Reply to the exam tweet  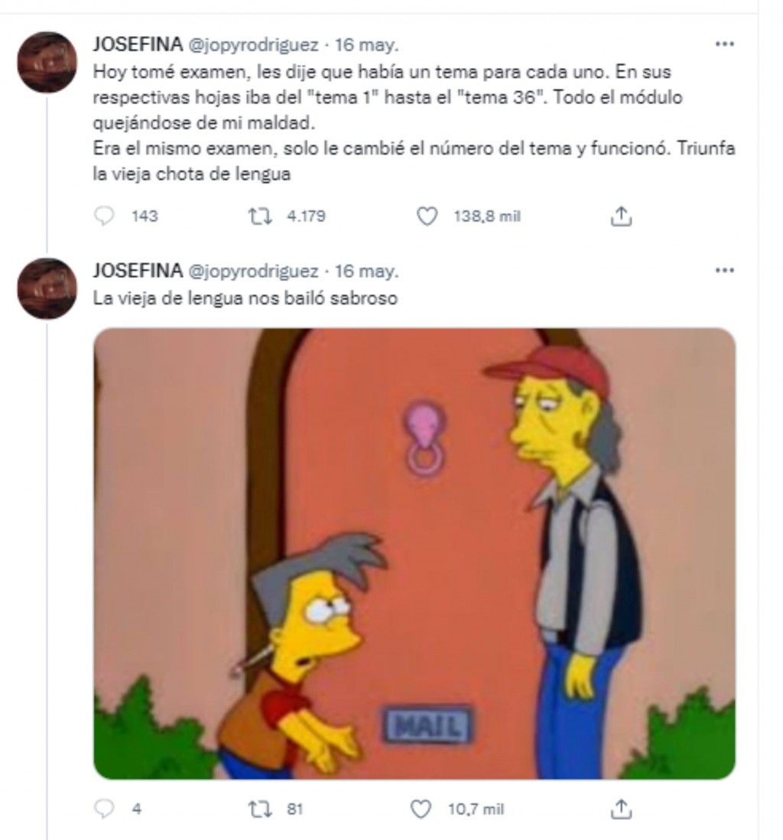104,217
